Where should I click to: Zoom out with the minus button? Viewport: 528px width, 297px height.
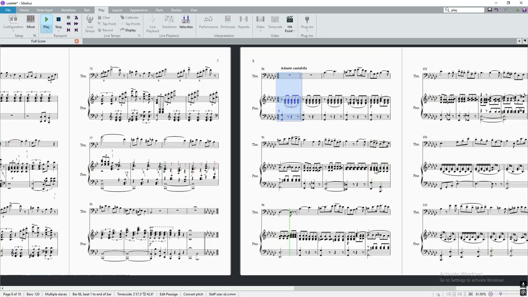[490, 294]
